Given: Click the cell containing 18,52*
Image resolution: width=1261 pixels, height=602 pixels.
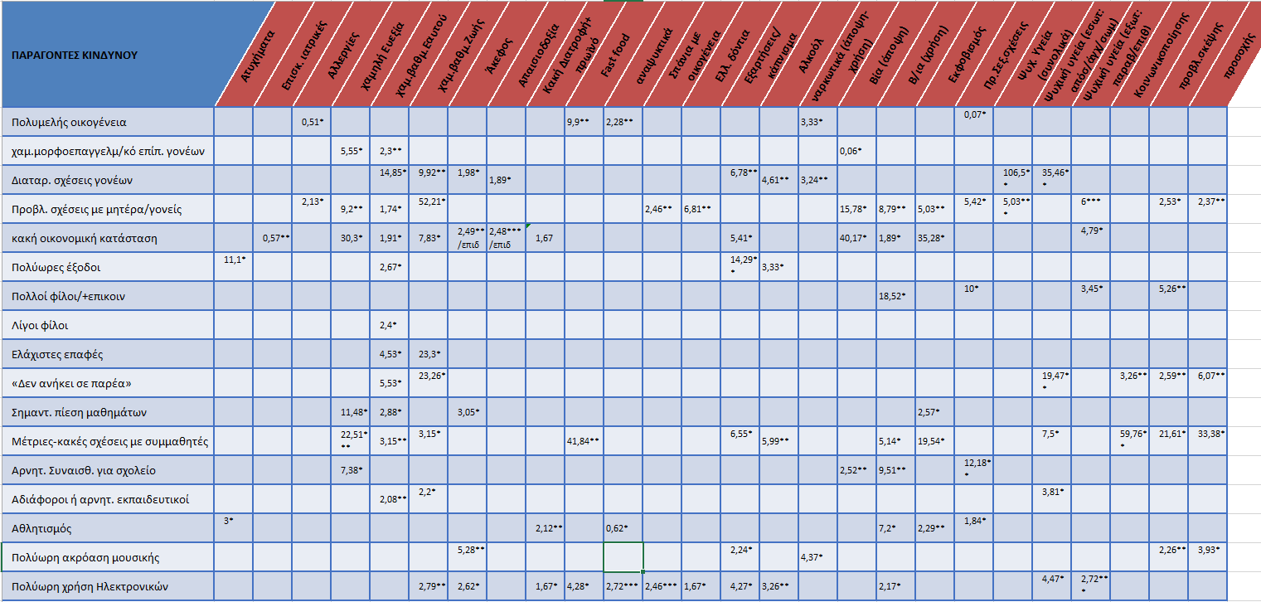Looking at the screenshot, I should tap(895, 296).
